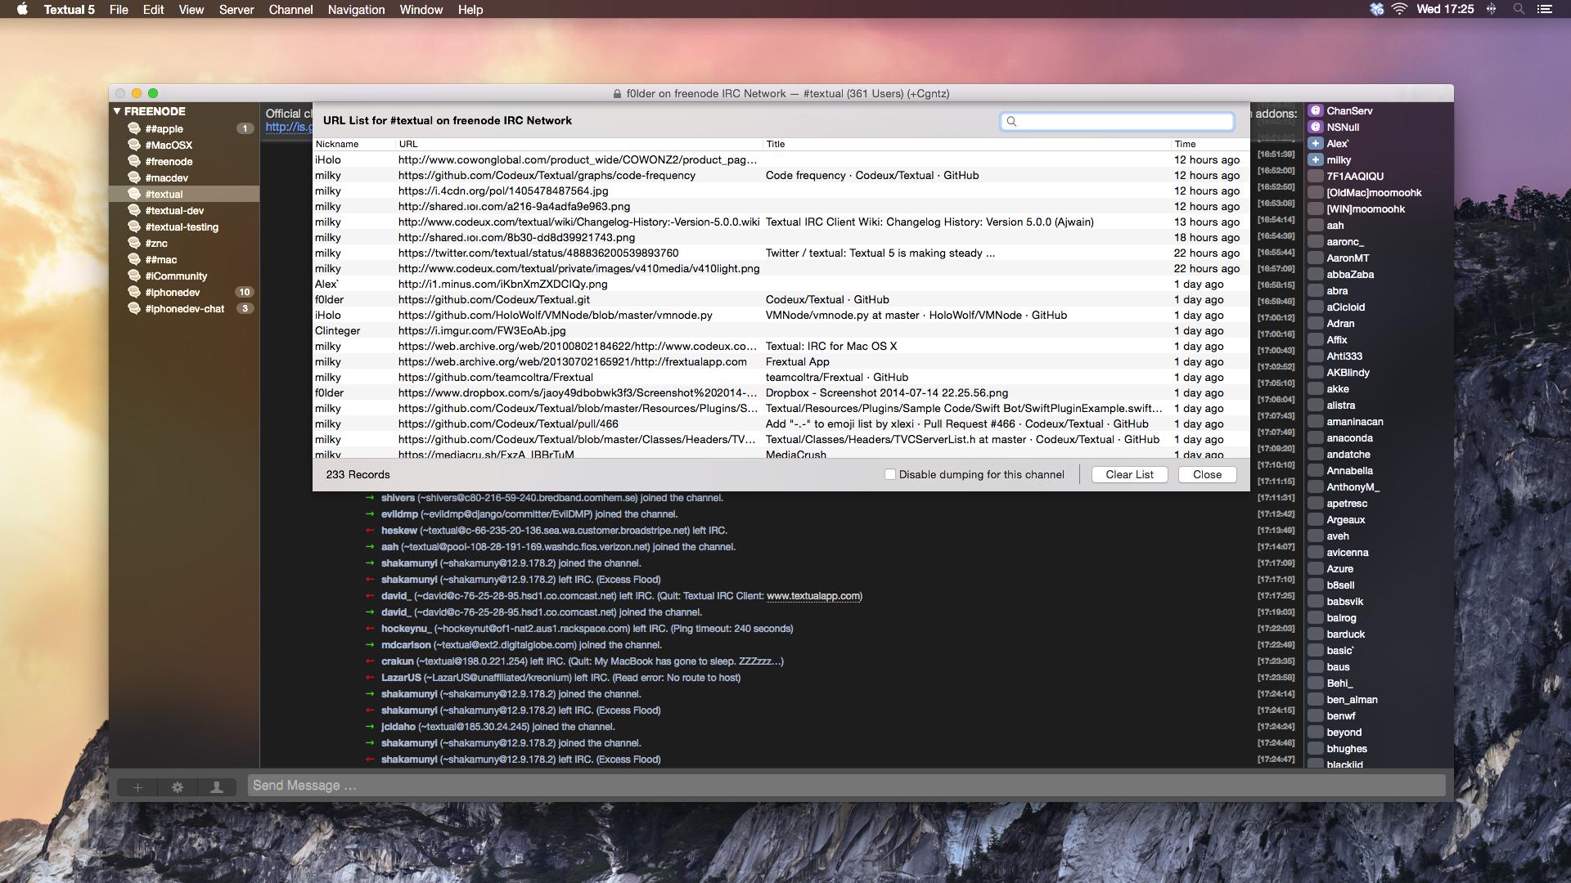Select the Codeux/Textual/pull/466 URL row

click(781, 424)
